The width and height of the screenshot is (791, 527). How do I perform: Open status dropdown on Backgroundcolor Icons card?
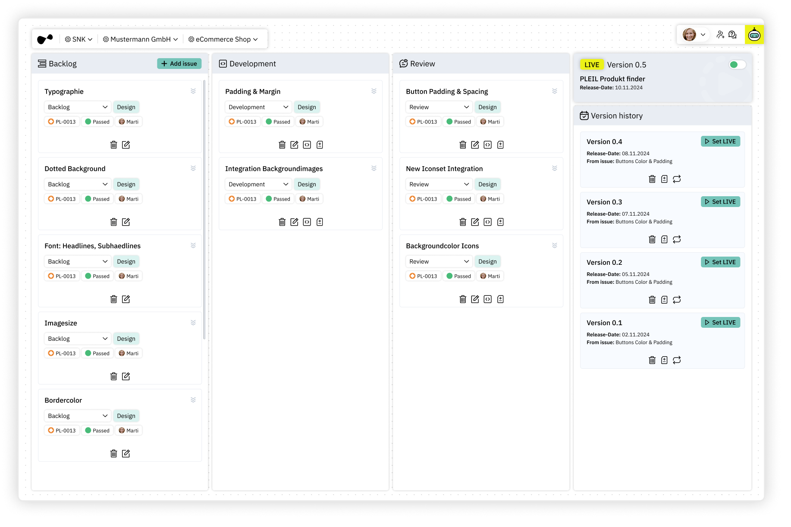439,261
